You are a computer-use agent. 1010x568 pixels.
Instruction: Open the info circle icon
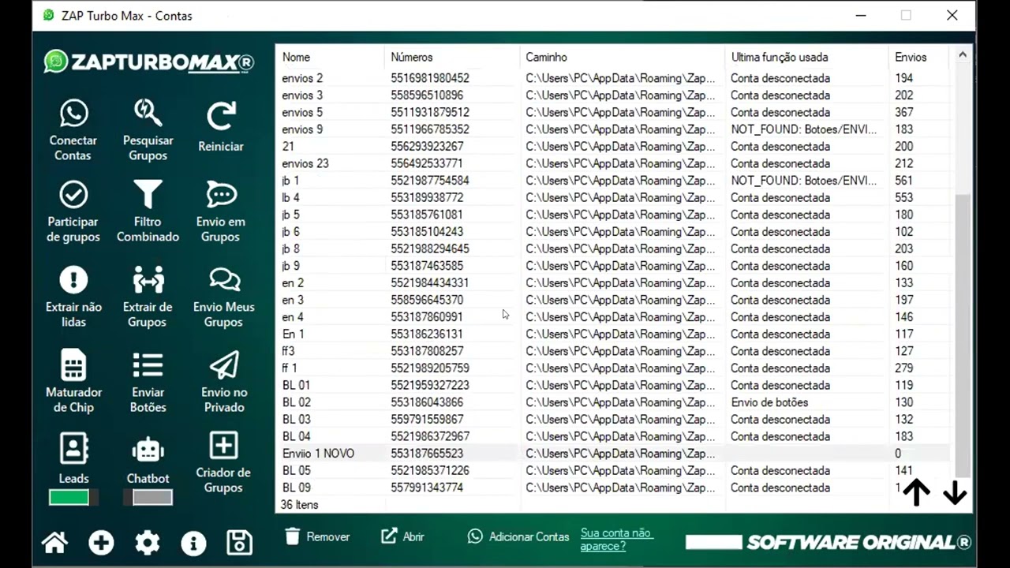pyautogui.click(x=193, y=543)
